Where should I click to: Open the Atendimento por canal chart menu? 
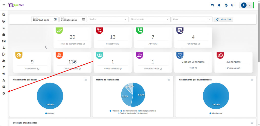pos(86,80)
